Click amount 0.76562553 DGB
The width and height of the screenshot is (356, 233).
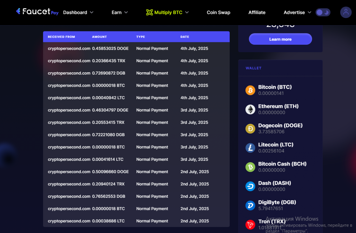[x=109, y=196]
